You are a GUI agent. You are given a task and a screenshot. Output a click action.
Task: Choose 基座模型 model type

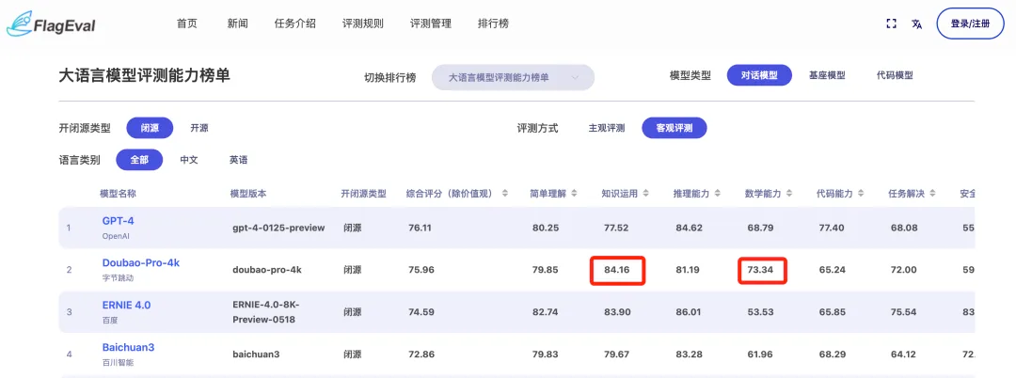tap(827, 75)
